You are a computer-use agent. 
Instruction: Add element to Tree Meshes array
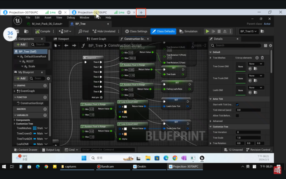(257, 58)
